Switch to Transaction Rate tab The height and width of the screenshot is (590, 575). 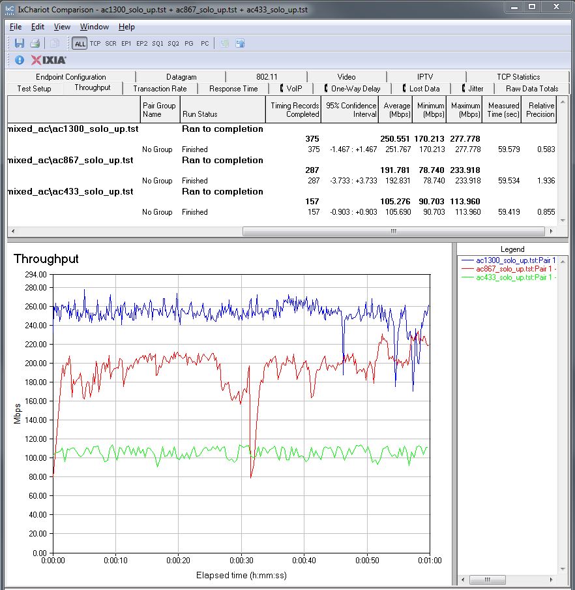[x=160, y=89]
